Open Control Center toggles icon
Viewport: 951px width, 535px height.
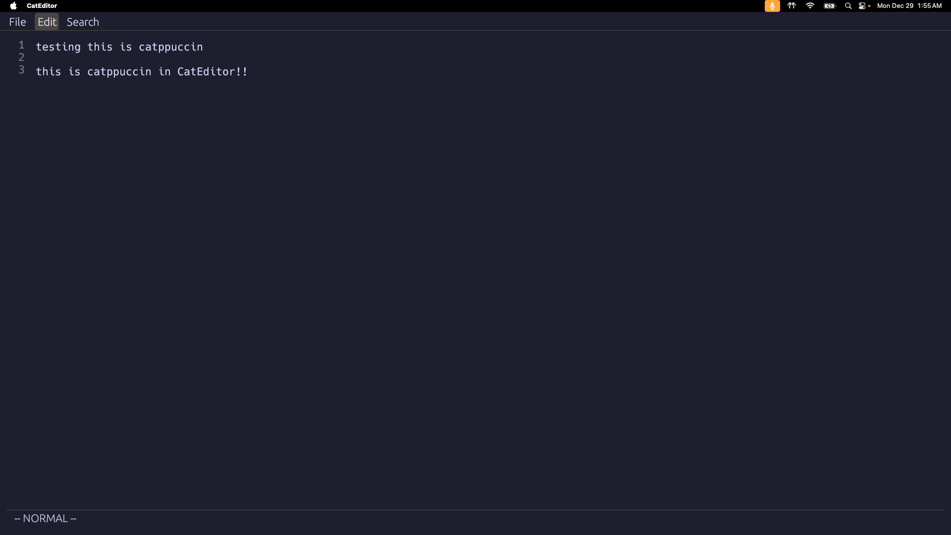(862, 6)
